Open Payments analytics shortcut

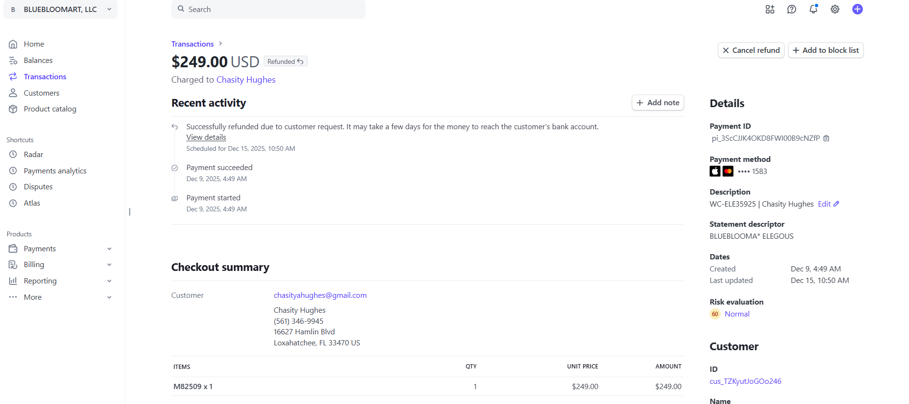55,171
